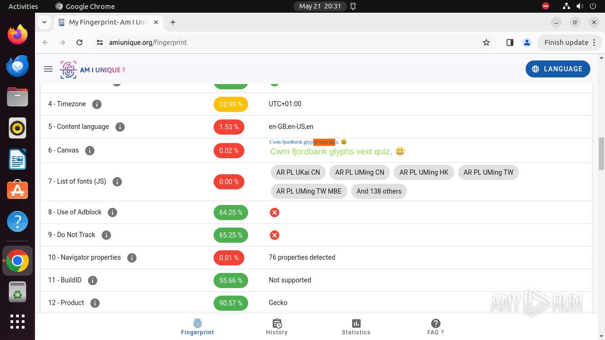Show info for Use of Adblock attribute
The height and width of the screenshot is (340, 605).
point(112,212)
